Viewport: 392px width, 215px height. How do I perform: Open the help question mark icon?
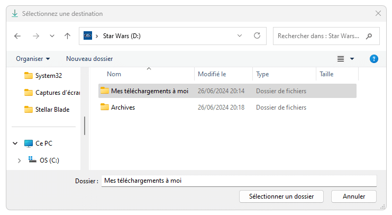(374, 59)
